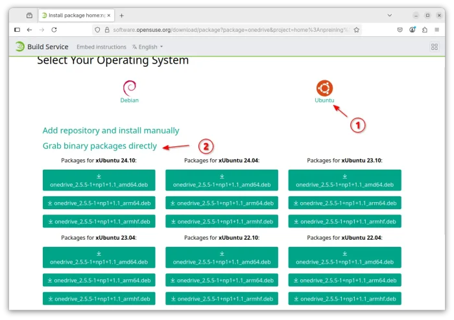Download amd64.deb for xUbuntu 24.04

click(222, 180)
